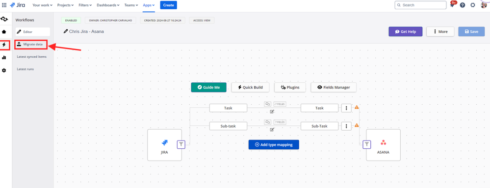Click the Access: View label

(x=202, y=20)
